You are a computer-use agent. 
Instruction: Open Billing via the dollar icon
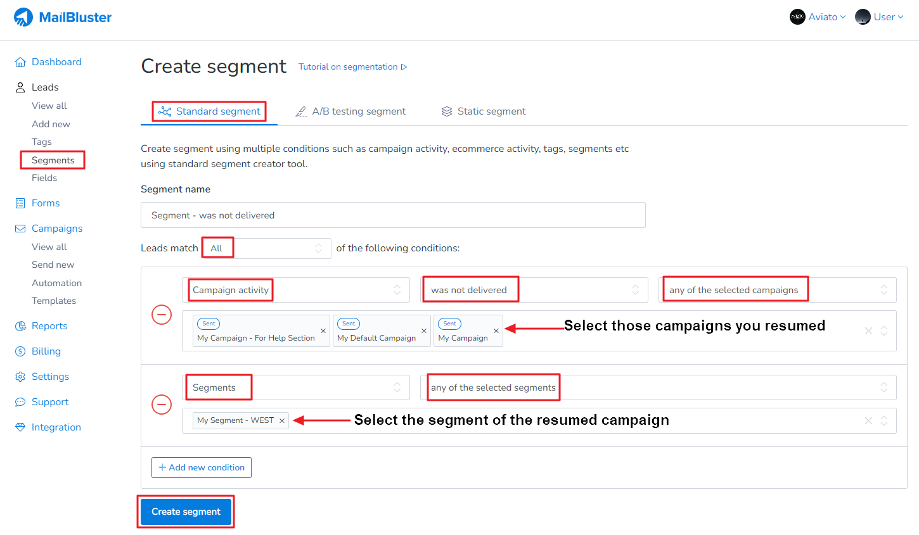20,351
